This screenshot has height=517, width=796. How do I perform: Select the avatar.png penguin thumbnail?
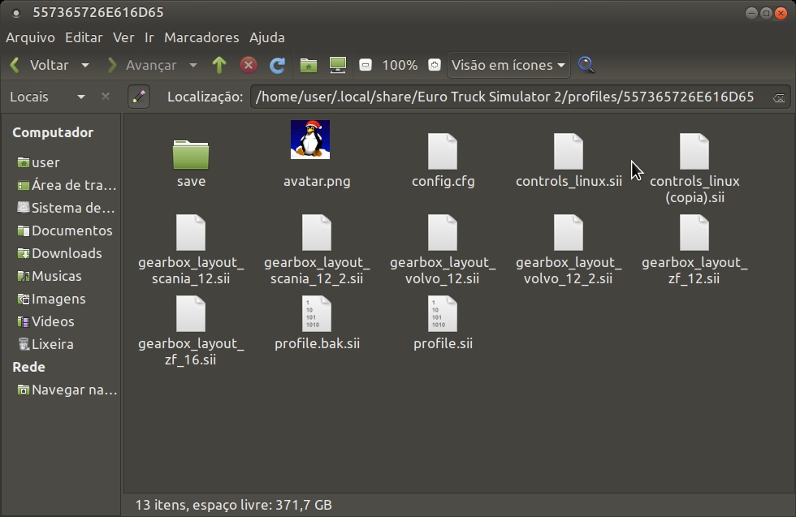(310, 140)
